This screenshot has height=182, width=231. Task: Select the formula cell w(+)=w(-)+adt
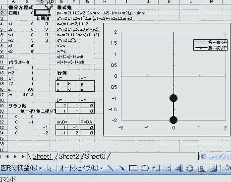pyautogui.click(x=70, y=62)
